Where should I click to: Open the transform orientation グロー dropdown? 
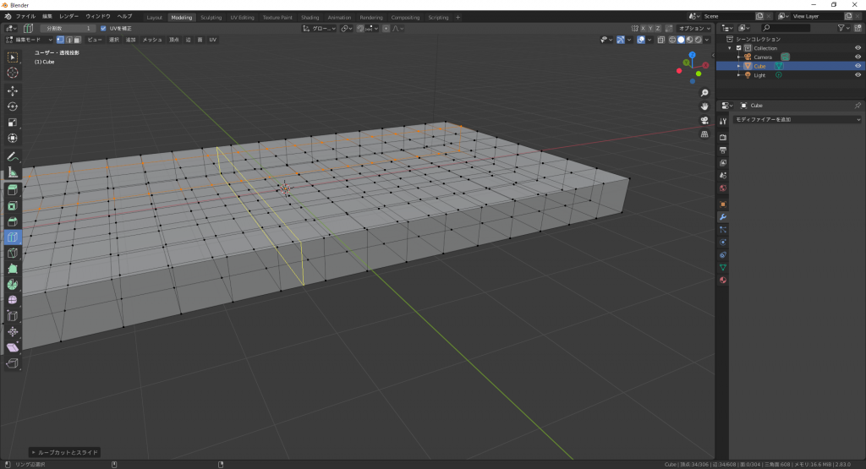coord(319,28)
